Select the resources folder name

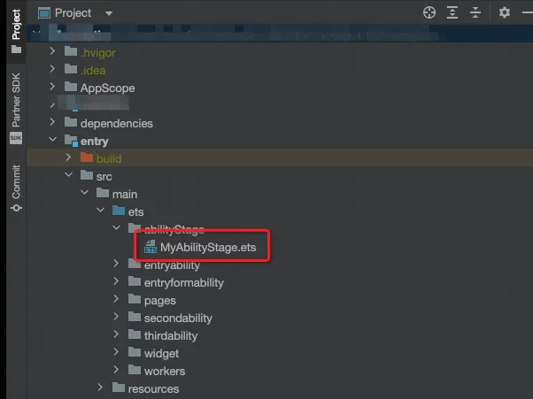coord(153,388)
